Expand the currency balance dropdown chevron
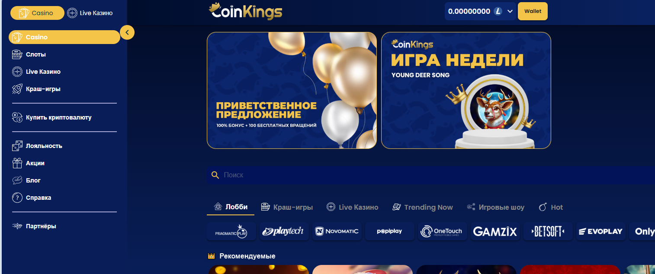The height and width of the screenshot is (274, 655). point(510,11)
